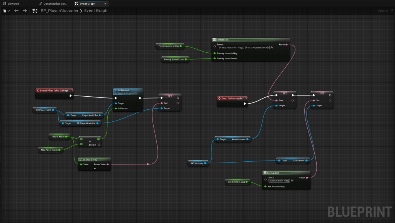Click the In Percent input pin
Image resolution: width=395 pixels, height=223 pixels.
(115, 109)
